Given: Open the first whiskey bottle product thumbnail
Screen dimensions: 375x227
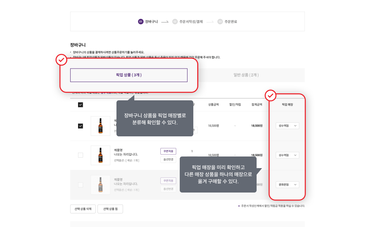Looking at the screenshot, I should (101, 126).
